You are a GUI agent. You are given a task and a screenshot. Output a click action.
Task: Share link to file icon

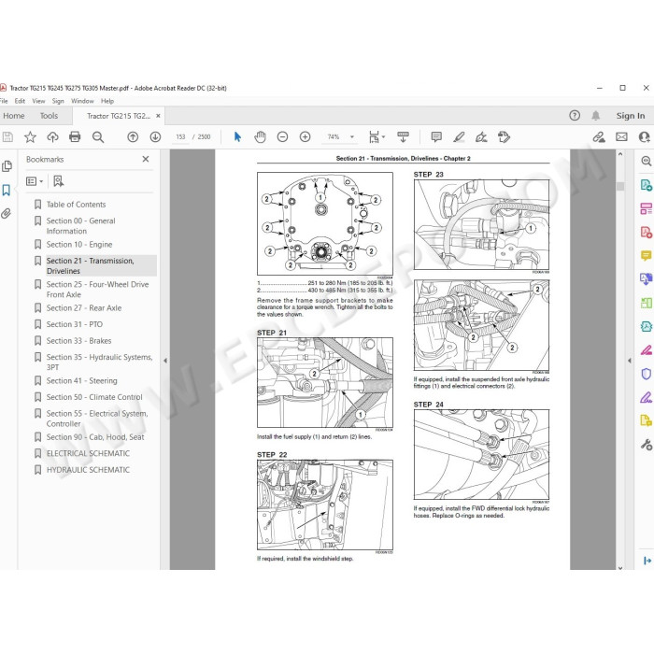click(x=599, y=136)
